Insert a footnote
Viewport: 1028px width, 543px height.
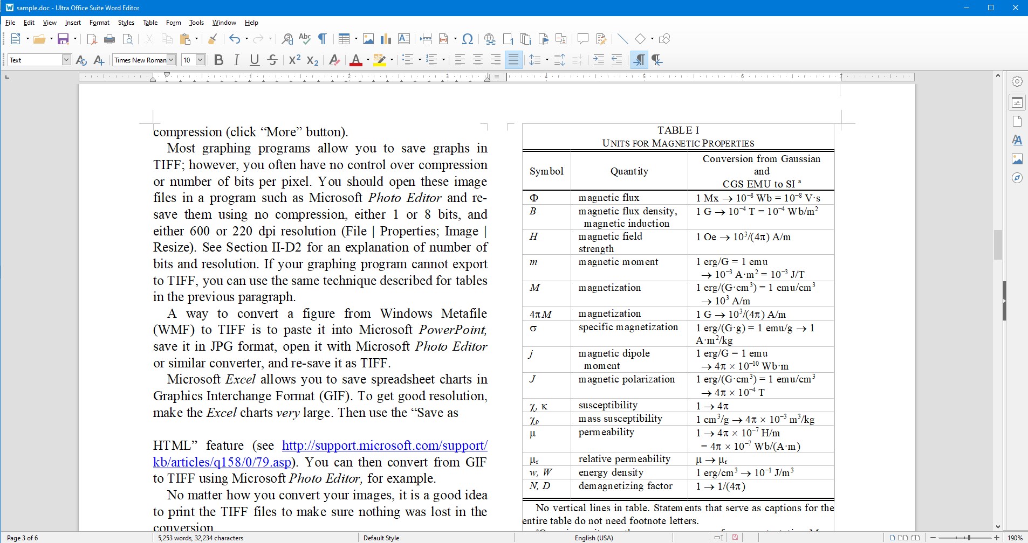point(508,39)
